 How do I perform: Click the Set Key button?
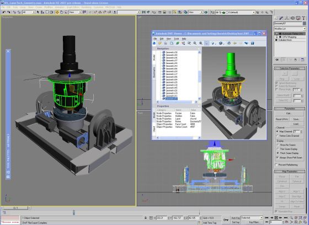tap(235, 222)
